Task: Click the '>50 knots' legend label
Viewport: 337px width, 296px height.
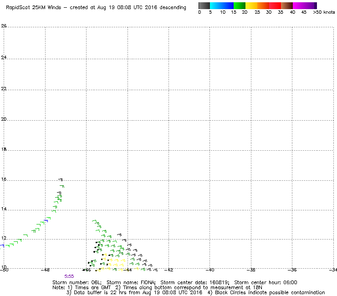Action: [324, 12]
